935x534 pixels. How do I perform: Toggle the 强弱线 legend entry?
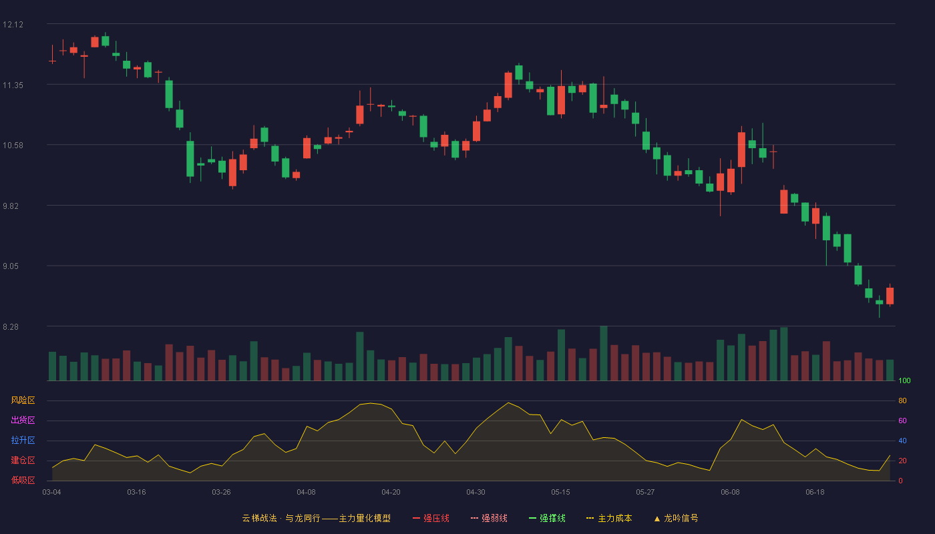(x=489, y=518)
